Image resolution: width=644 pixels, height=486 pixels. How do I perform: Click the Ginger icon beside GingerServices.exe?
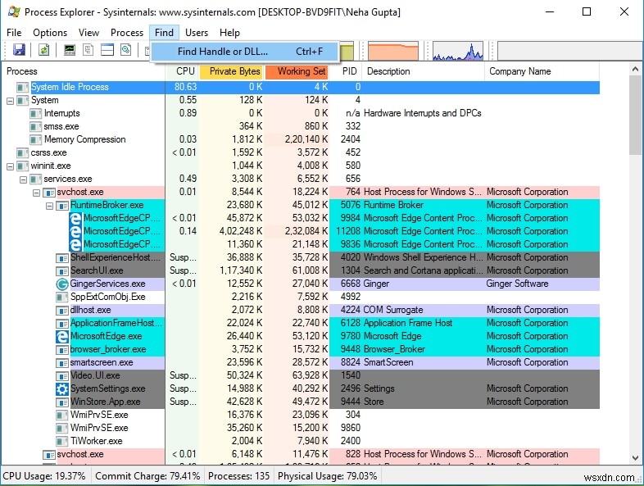(61, 284)
